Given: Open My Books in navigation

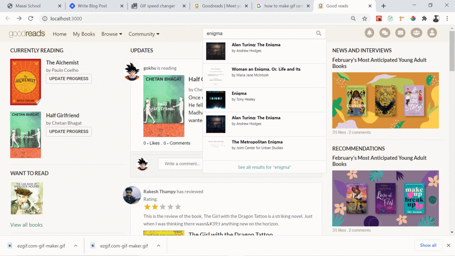Looking at the screenshot, I should coord(84,34).
